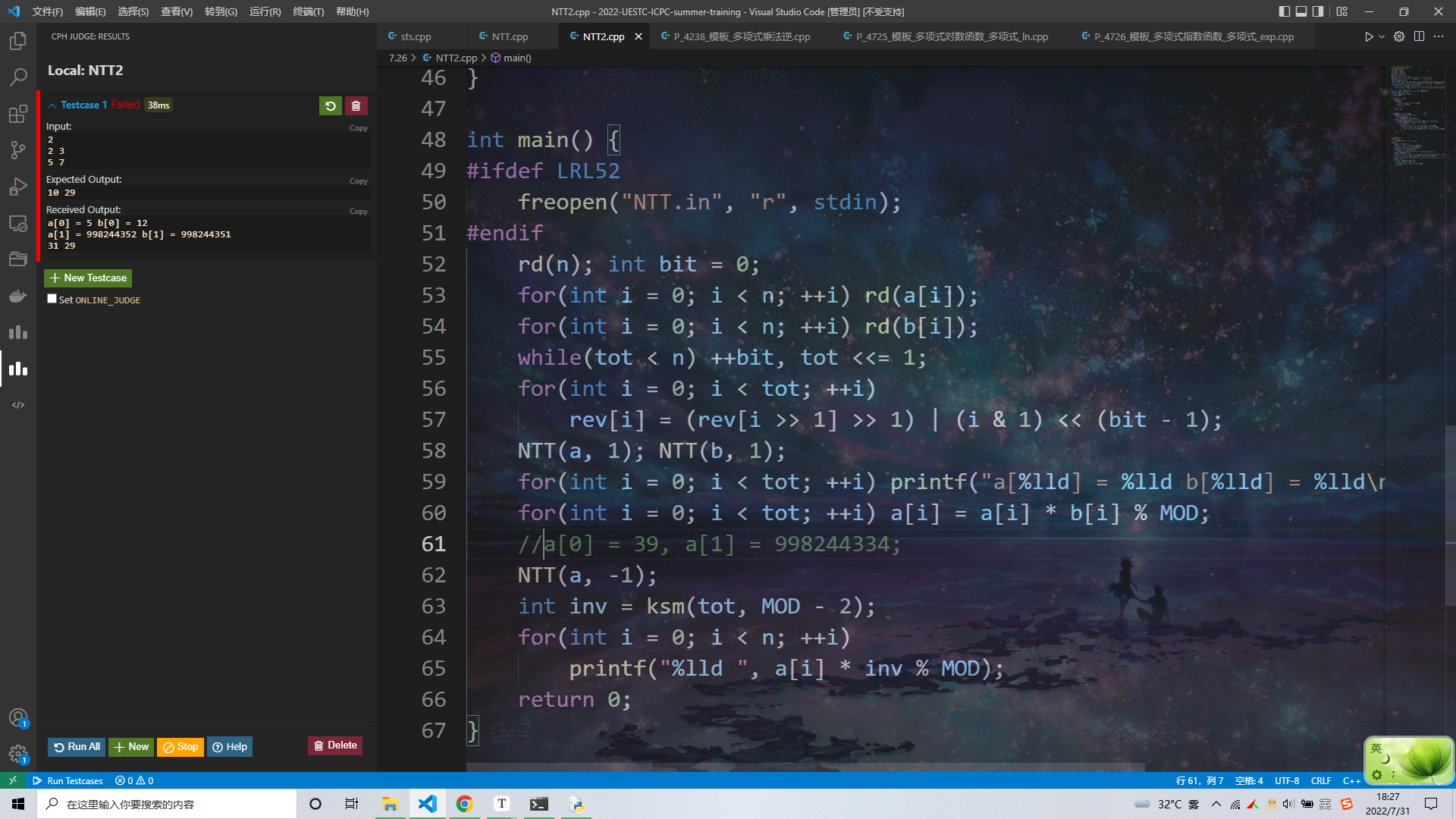Open the Extensions view
The width and height of the screenshot is (1456, 819).
[x=18, y=114]
